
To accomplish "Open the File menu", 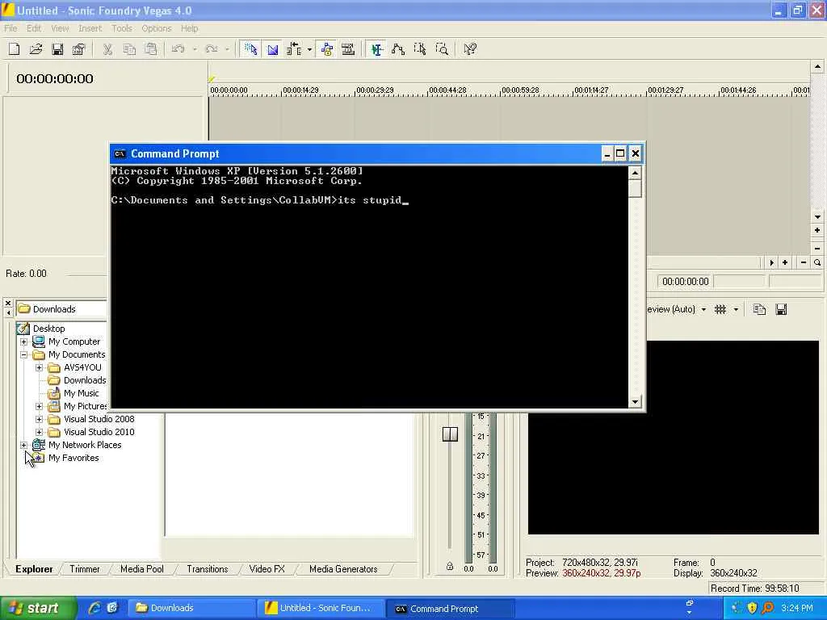I will (x=10, y=28).
